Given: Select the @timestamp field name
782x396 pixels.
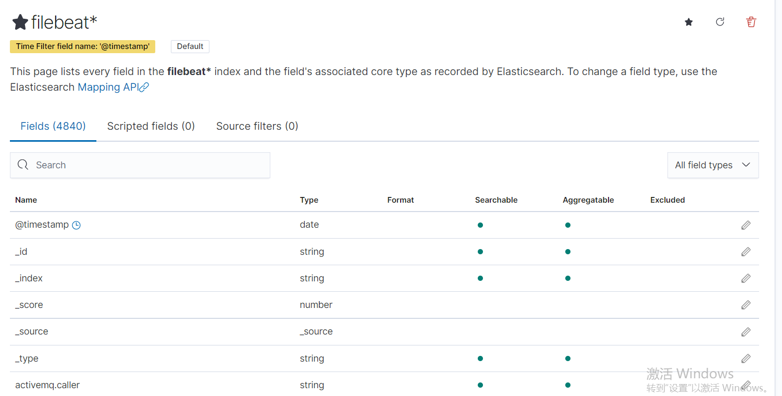Looking at the screenshot, I should pyautogui.click(x=42, y=225).
